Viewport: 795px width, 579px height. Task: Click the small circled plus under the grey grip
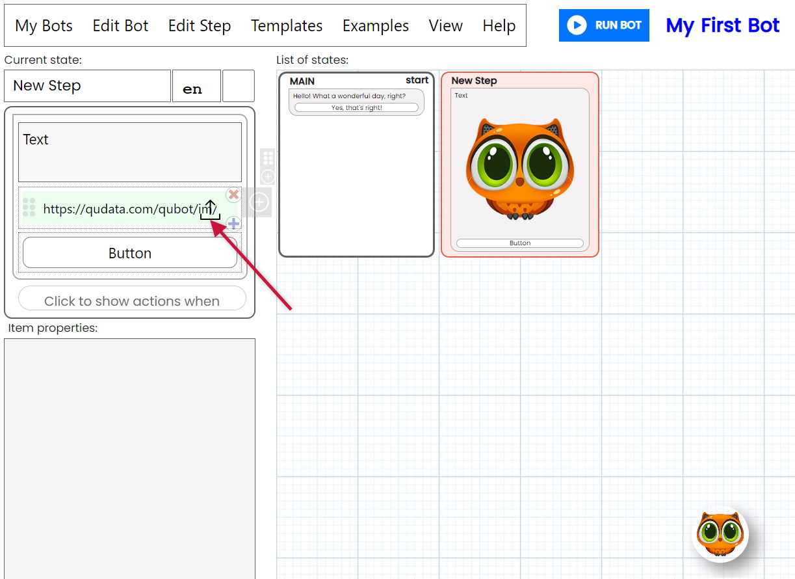(x=268, y=176)
